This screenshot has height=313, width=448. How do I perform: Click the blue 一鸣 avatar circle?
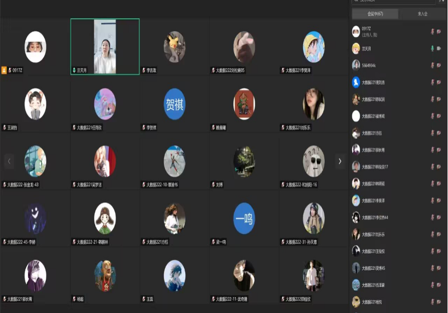click(x=244, y=218)
